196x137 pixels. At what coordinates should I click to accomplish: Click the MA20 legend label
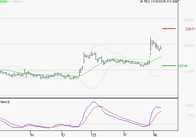pos(4,2)
